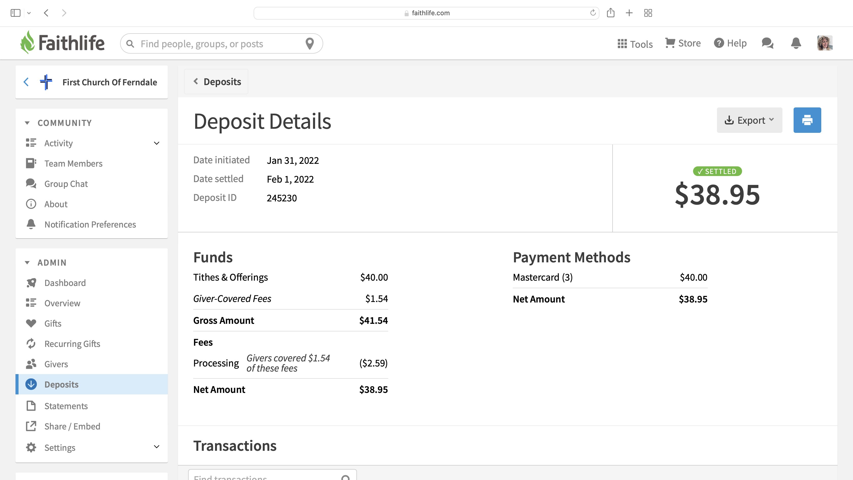Screen dimensions: 853x480
Task: Open the Tools menu
Action: coord(635,44)
